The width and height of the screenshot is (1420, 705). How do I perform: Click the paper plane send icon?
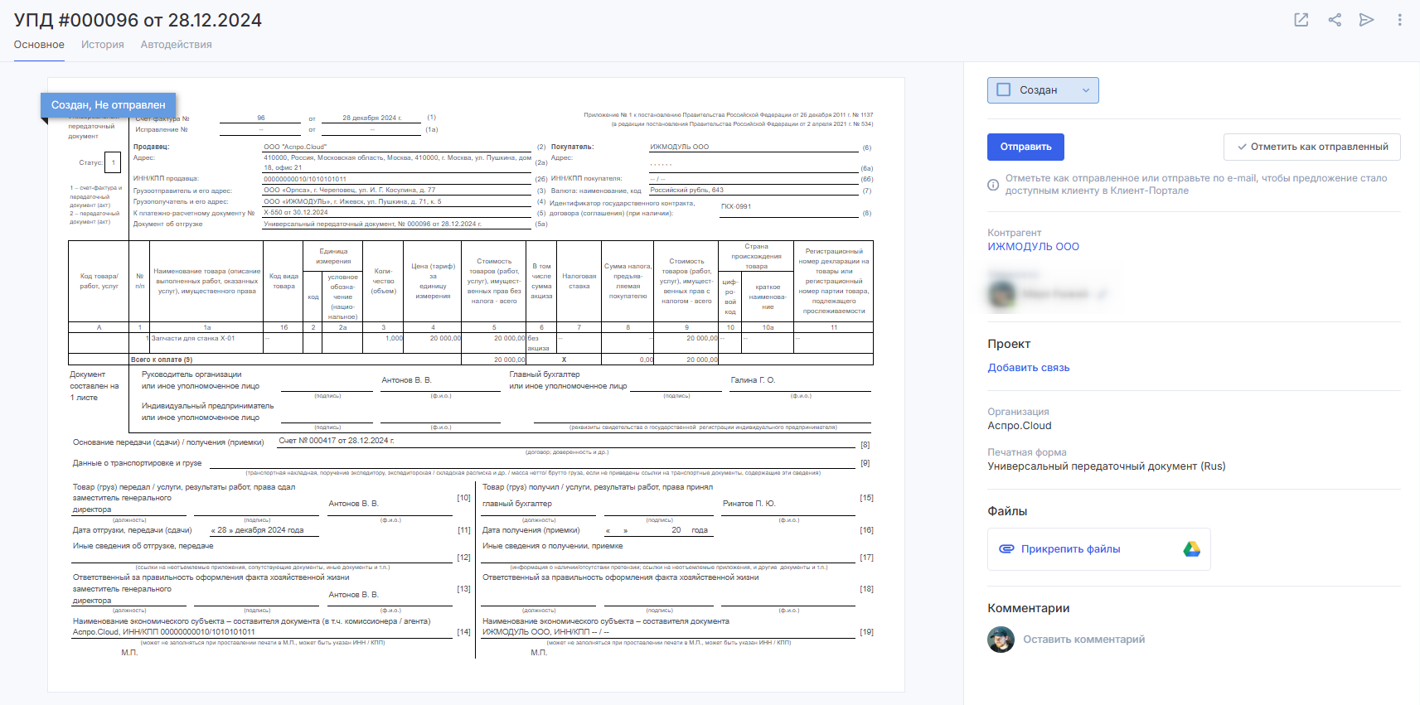point(1367,20)
